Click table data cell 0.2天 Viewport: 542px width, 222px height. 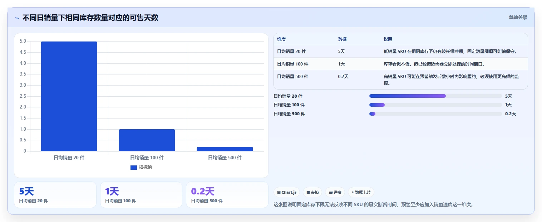coord(343,77)
